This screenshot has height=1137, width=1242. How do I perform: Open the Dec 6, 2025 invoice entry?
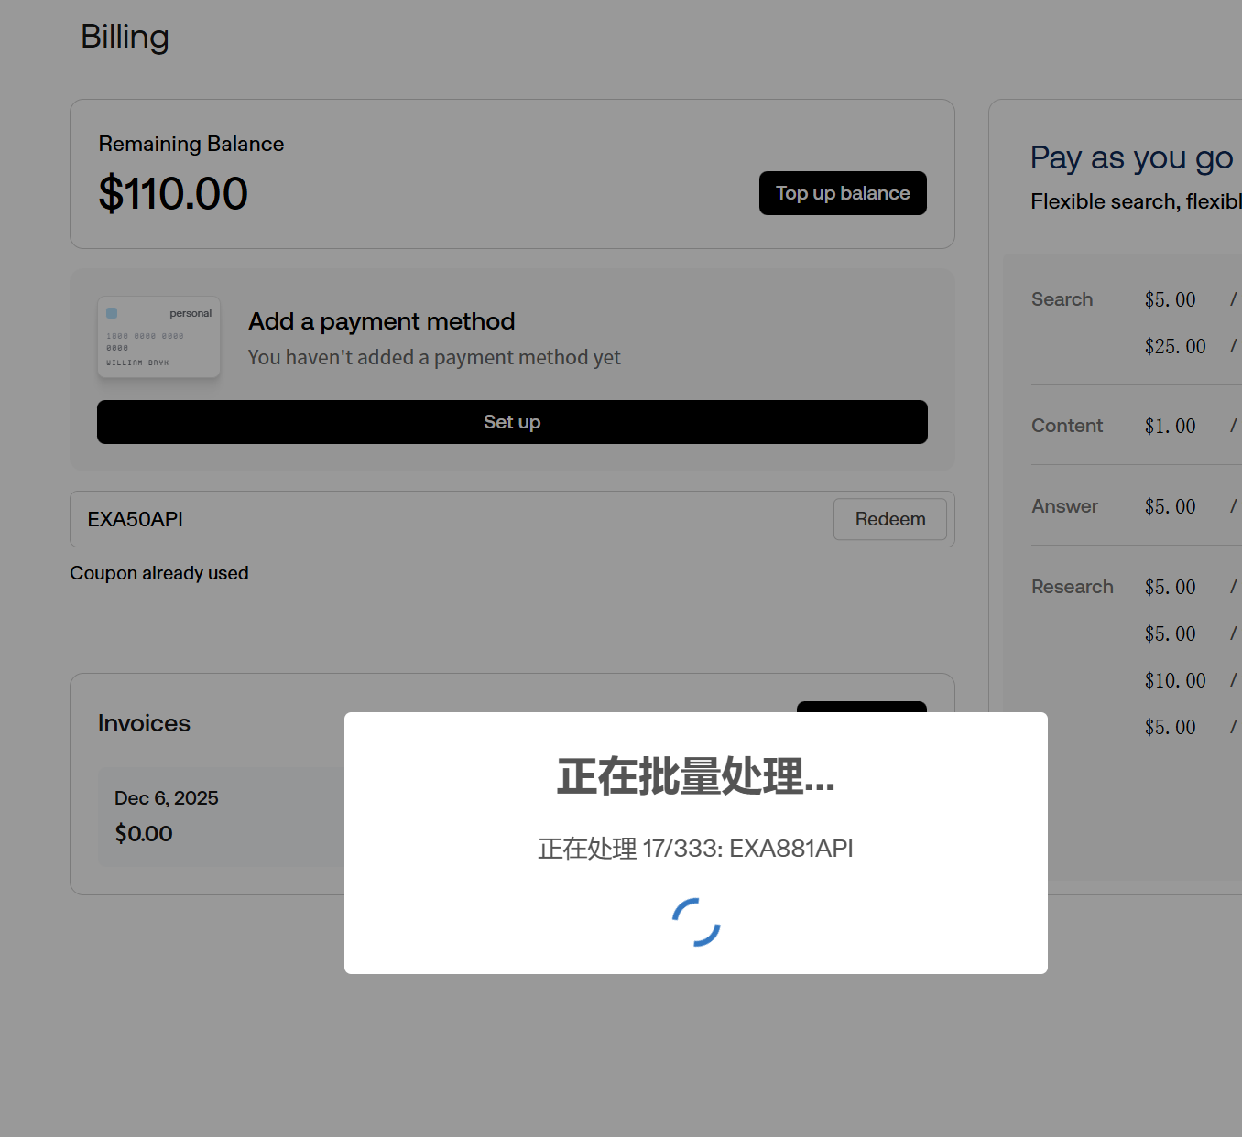(220, 816)
